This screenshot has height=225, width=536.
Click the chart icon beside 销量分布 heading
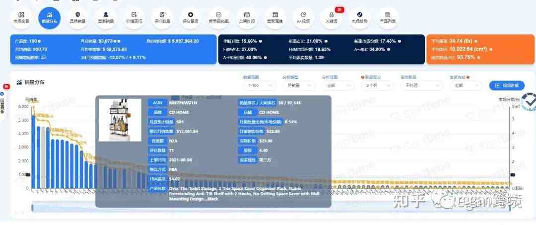click(x=18, y=82)
